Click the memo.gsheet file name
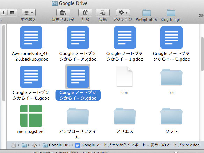 [31, 132]
